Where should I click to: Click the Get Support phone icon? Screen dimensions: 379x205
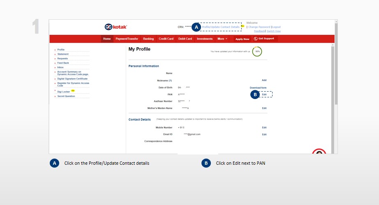tap(256, 39)
